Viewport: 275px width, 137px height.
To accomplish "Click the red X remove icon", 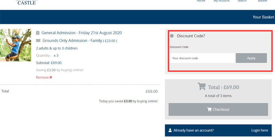I will [51, 77].
